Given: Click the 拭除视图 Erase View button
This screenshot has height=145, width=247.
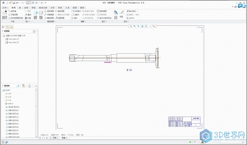Looking at the screenshot, I should pyautogui.click(x=102, y=11).
